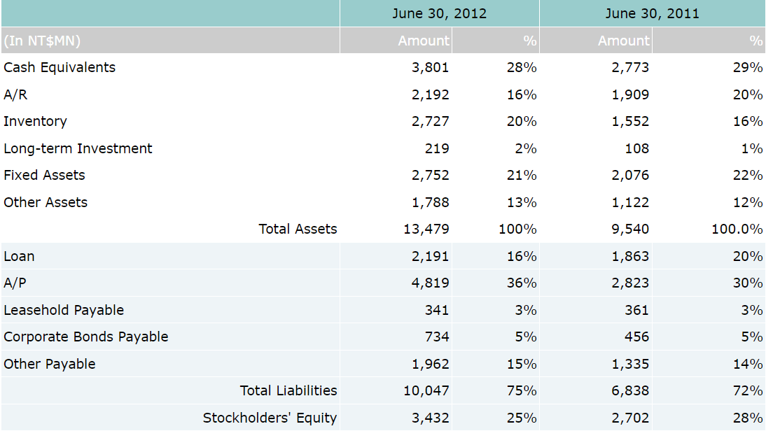Image resolution: width=766 pixels, height=431 pixels.
Task: Click the 4,819 A/P amount cell
Action: pyautogui.click(x=431, y=283)
